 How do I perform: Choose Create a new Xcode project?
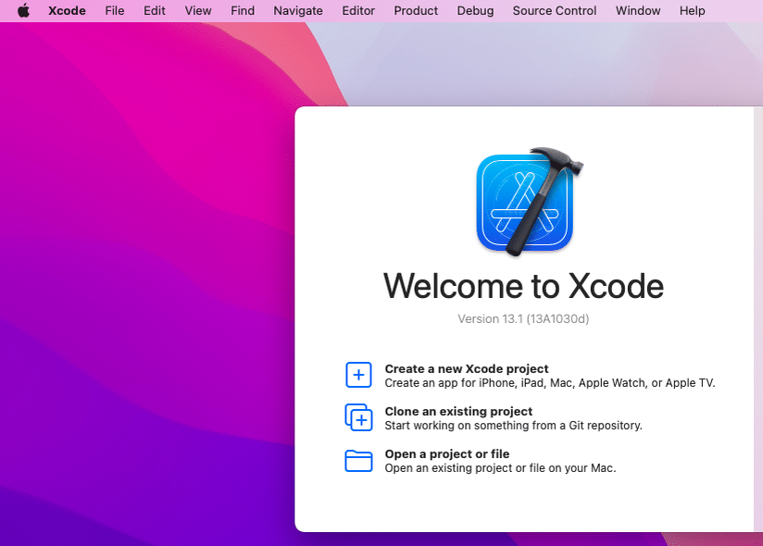(466, 368)
